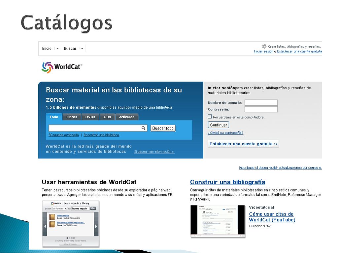The width and height of the screenshot is (338, 253).
Task: Open the Búsqueda avanzada link
Action: (x=64, y=135)
